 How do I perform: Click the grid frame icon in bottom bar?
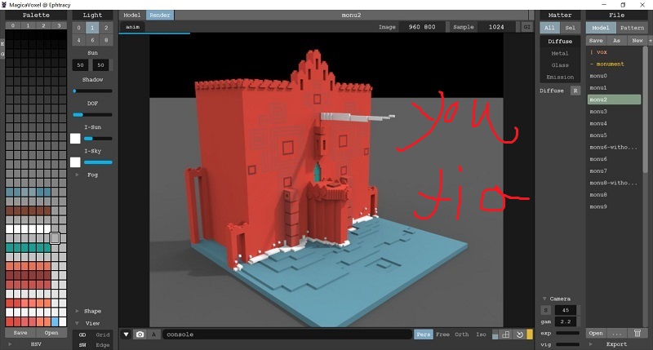tap(505, 334)
